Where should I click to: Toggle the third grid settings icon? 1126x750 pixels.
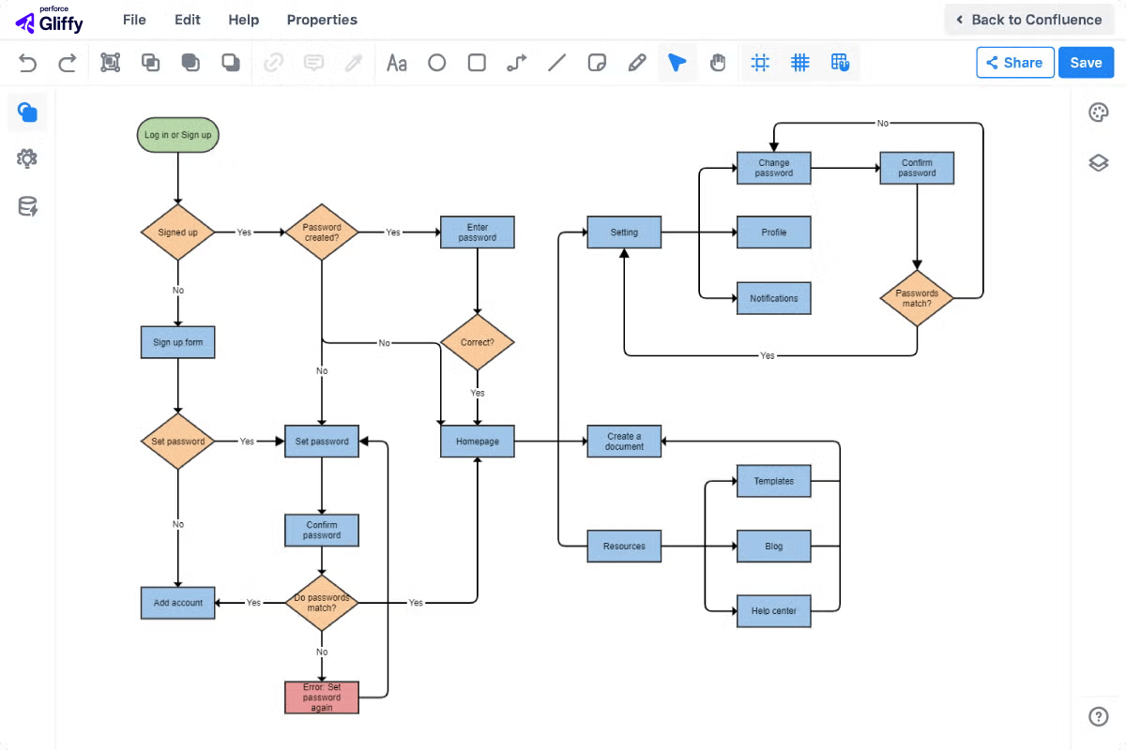tap(840, 63)
